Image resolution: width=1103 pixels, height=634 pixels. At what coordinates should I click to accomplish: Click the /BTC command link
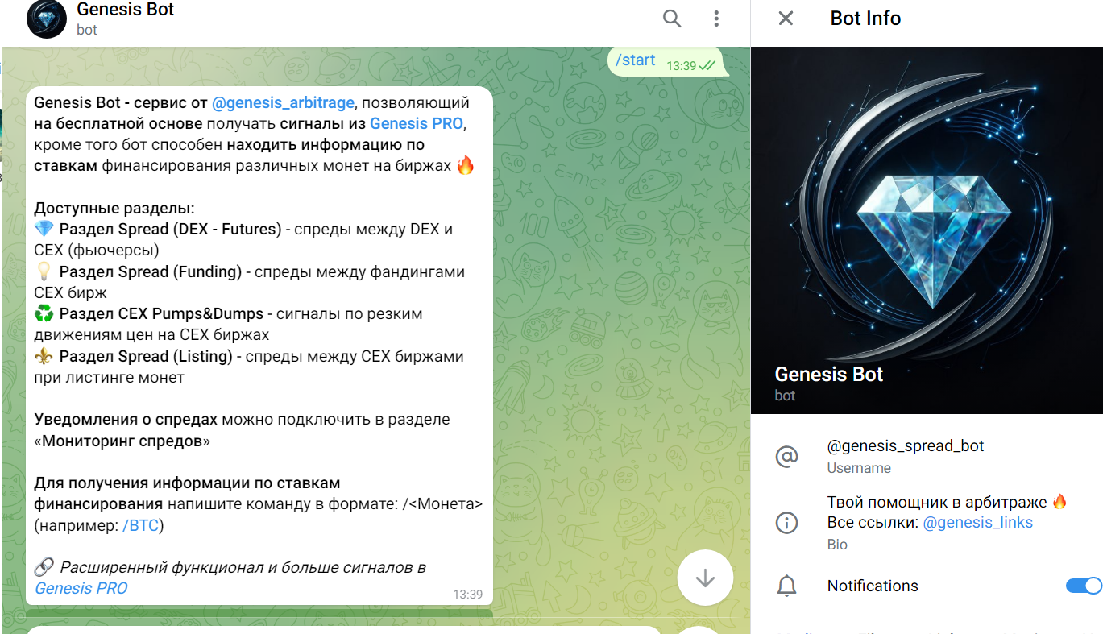pyautogui.click(x=141, y=526)
